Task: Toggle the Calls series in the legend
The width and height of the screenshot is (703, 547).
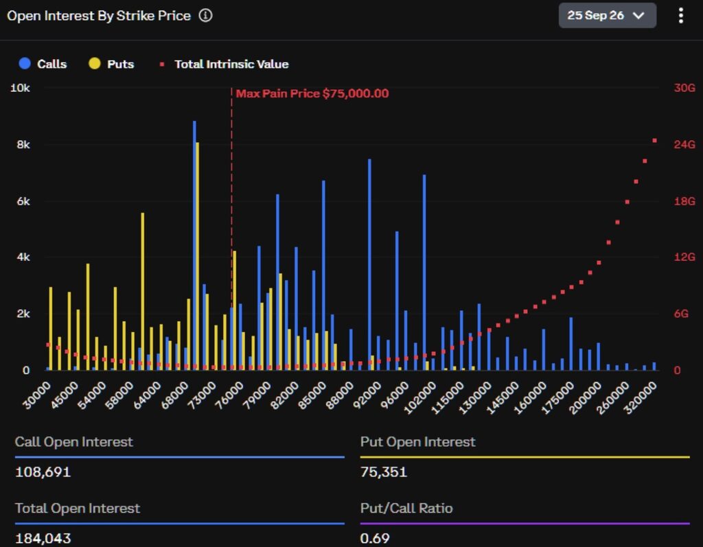Action: [x=43, y=64]
